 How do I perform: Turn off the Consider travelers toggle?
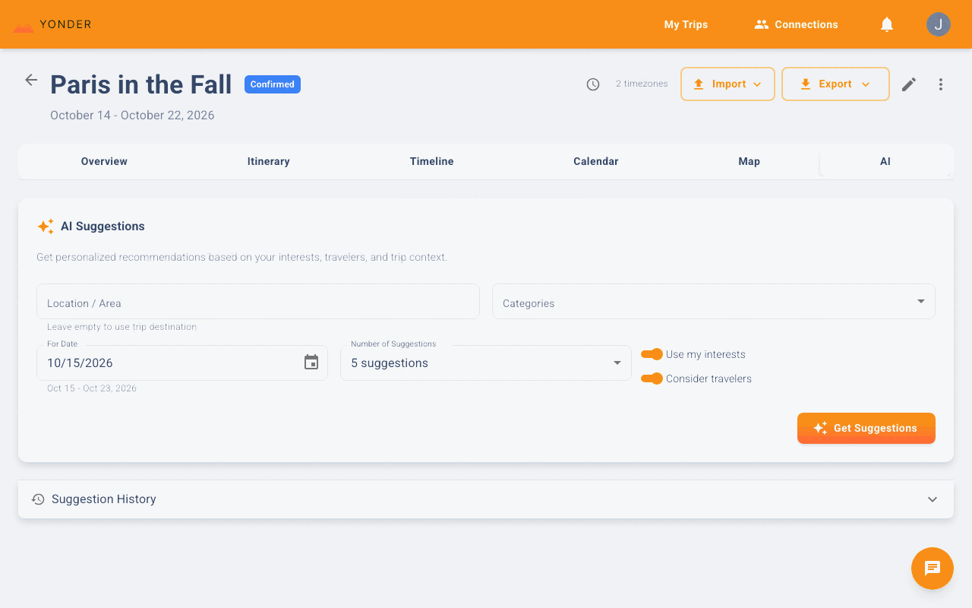(x=652, y=378)
